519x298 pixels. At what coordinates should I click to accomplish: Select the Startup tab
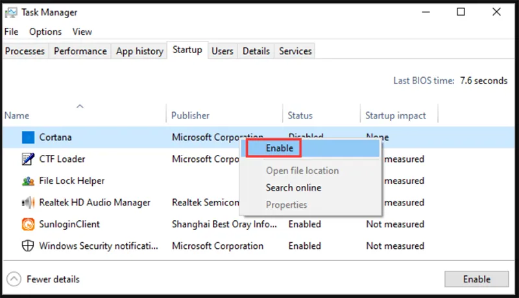point(187,50)
